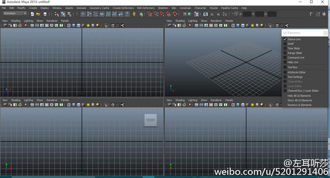Image resolution: width=330 pixels, height=178 pixels.
Task: Click Hide All UI Elements
Action: tap(299, 96)
